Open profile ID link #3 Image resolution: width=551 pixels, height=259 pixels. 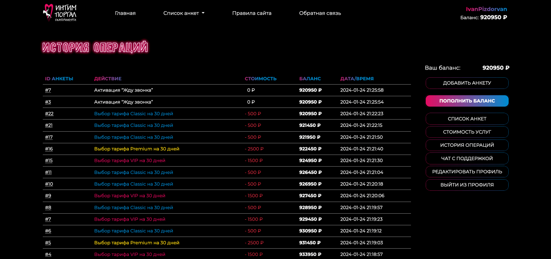coord(48,102)
